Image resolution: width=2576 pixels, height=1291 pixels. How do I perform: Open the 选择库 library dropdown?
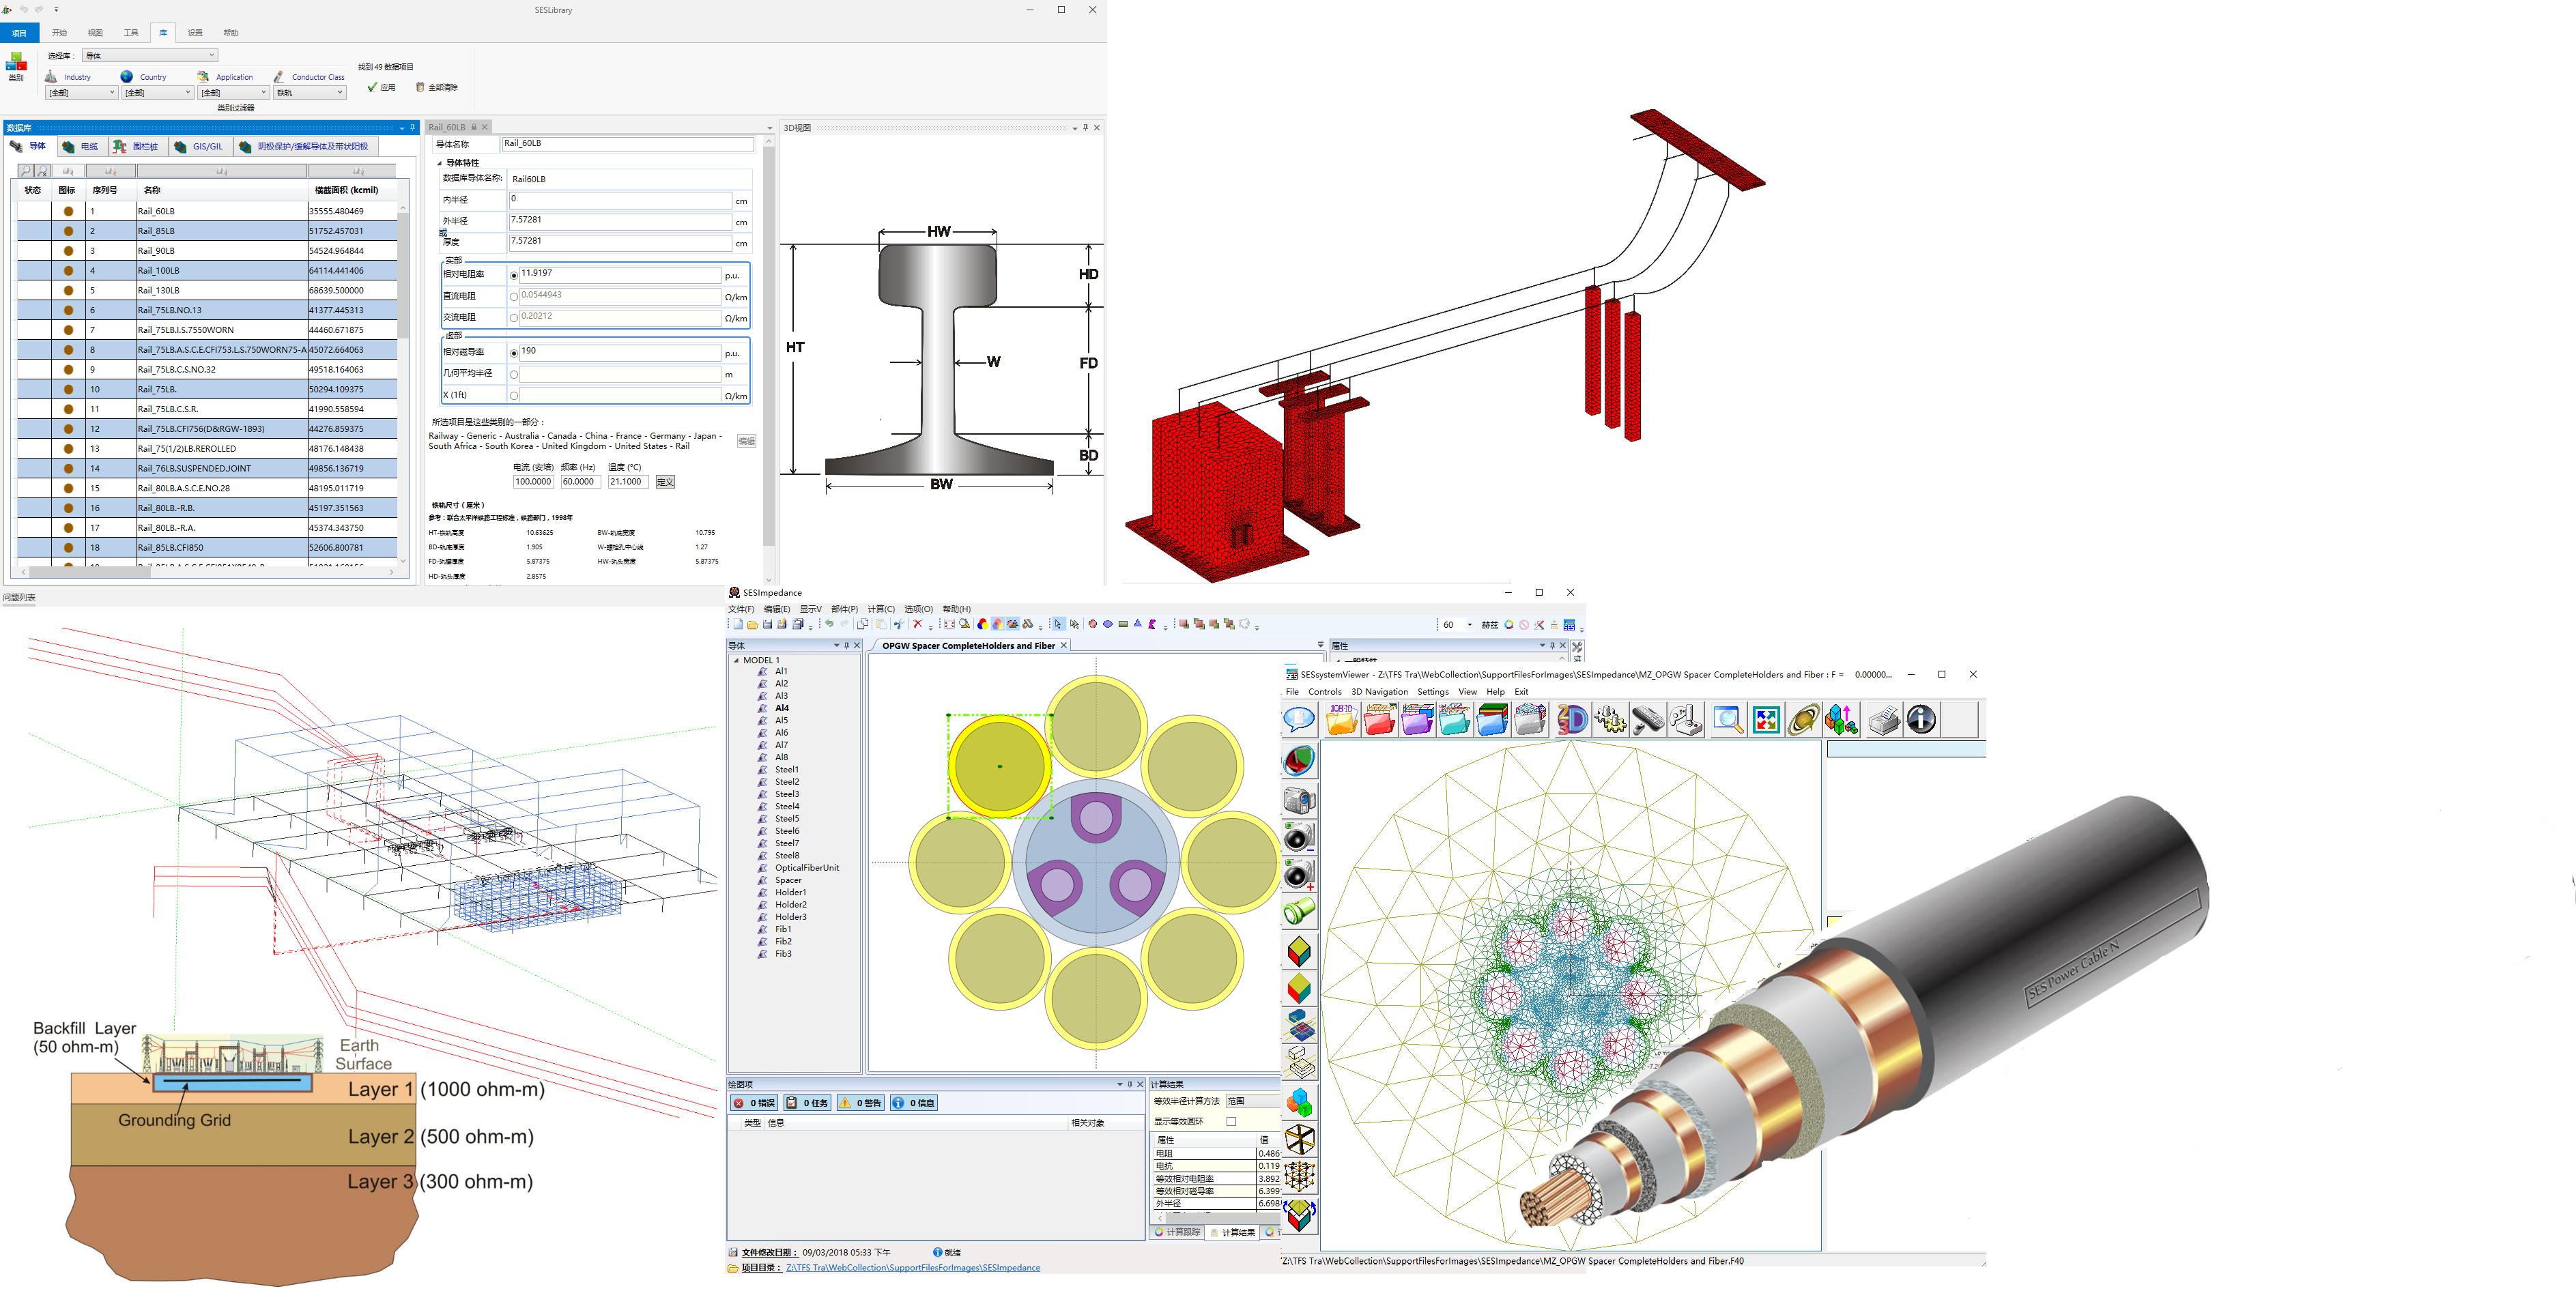[149, 56]
